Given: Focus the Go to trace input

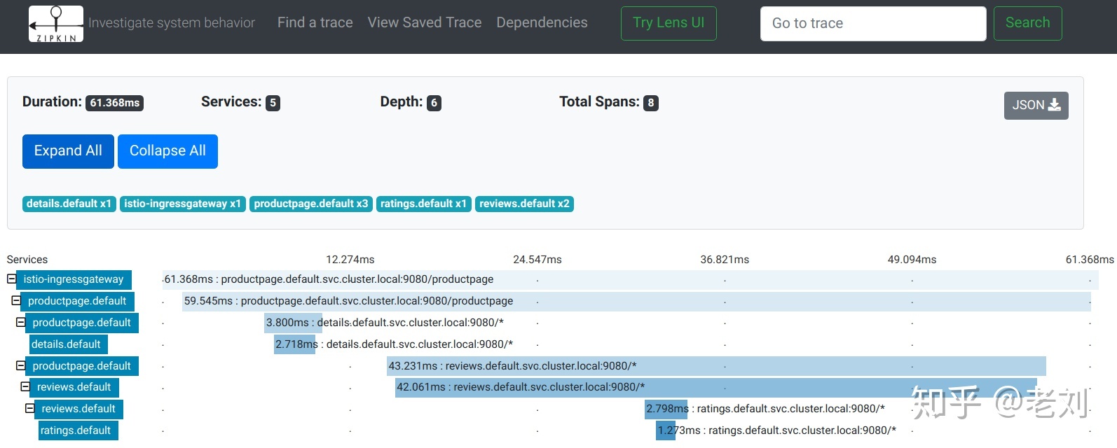Looking at the screenshot, I should (872, 24).
